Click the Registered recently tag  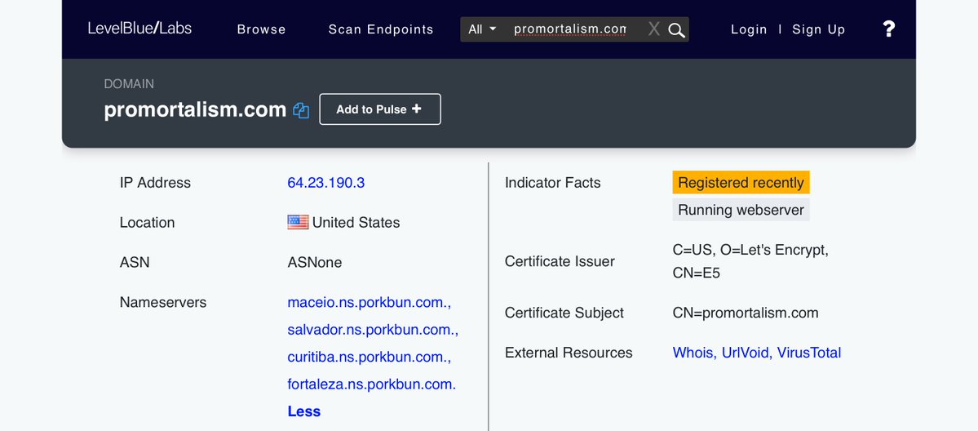coord(741,183)
